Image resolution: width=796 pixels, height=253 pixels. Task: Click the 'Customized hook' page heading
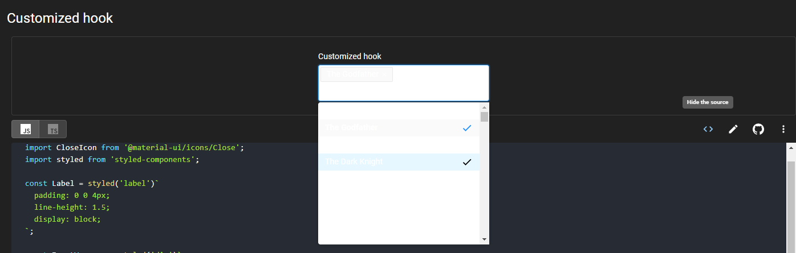click(x=60, y=18)
